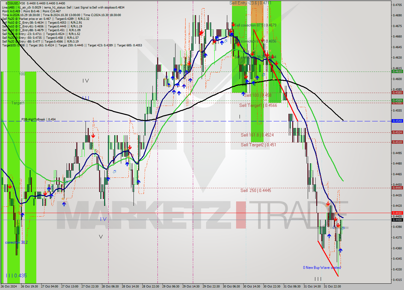The height and width of the screenshot is (290, 404).
Task: Click the '30 Oct 06:30' time axis label
Action: (x=232, y=287)
